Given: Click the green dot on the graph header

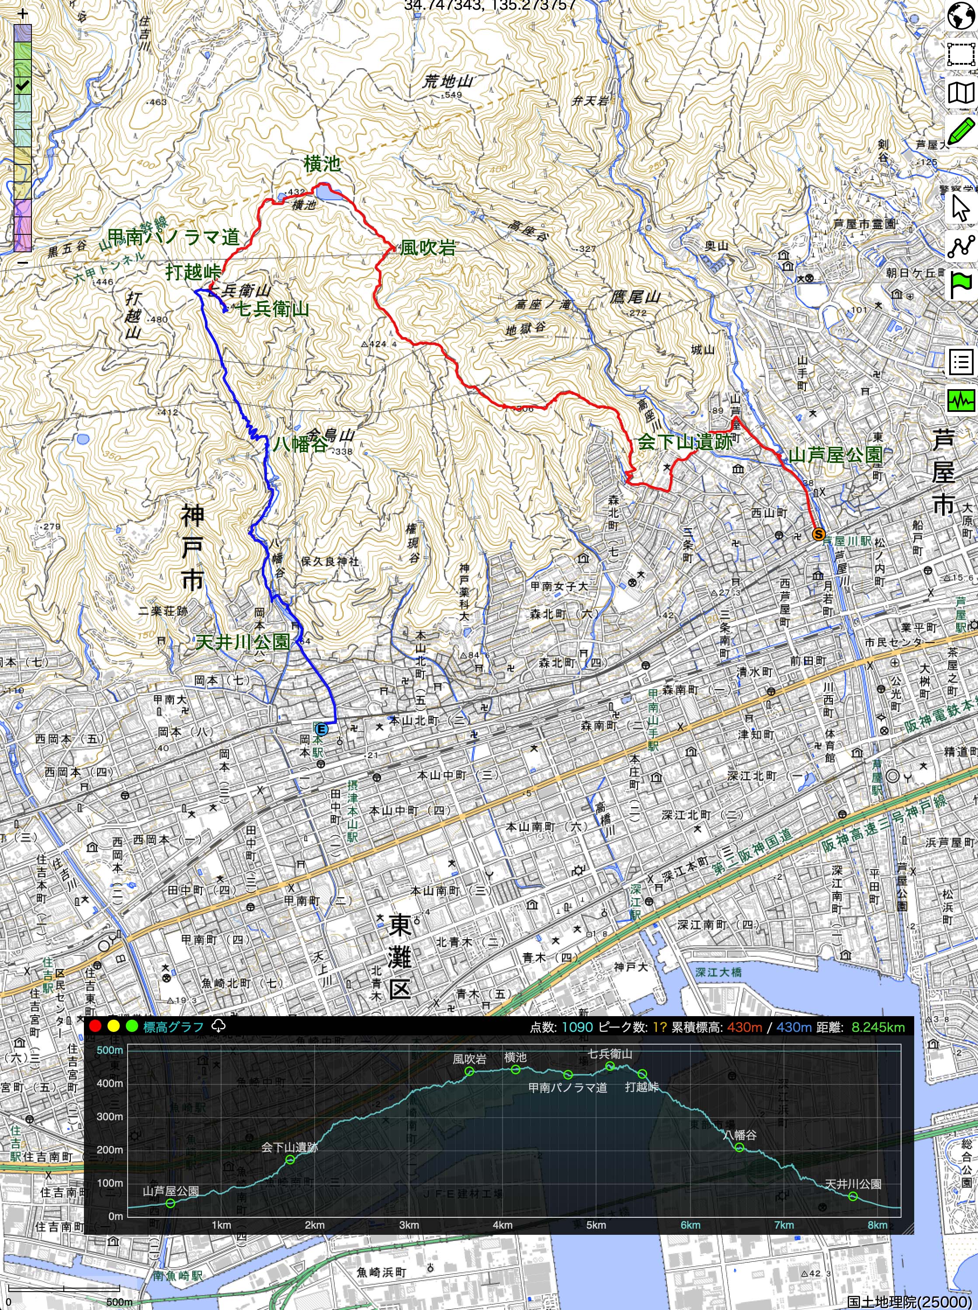Looking at the screenshot, I should 132,1026.
